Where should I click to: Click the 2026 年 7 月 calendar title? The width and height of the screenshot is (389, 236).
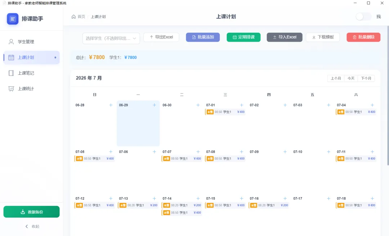pos(89,78)
